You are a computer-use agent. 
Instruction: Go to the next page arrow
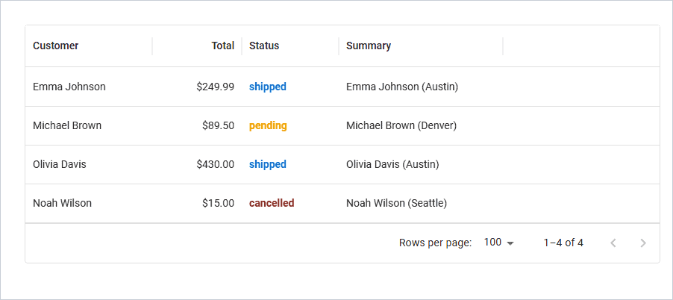[x=643, y=243]
